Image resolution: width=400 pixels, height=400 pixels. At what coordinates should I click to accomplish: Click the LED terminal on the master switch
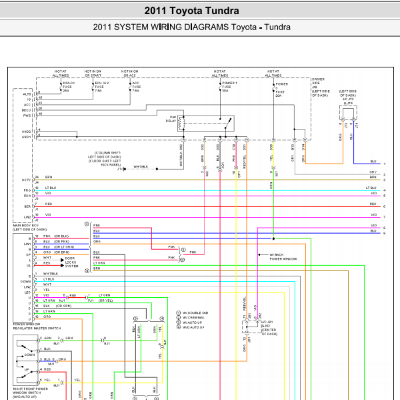(x=27, y=292)
